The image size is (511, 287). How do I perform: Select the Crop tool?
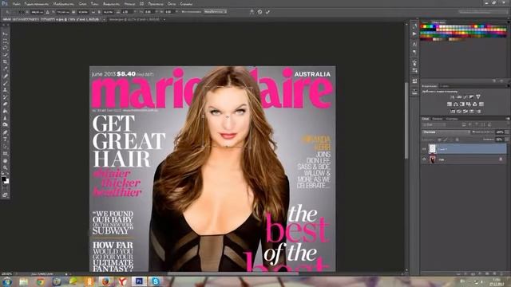(x=5, y=61)
